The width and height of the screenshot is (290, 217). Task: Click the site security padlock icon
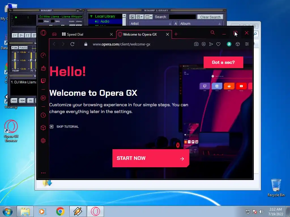tap(86, 44)
